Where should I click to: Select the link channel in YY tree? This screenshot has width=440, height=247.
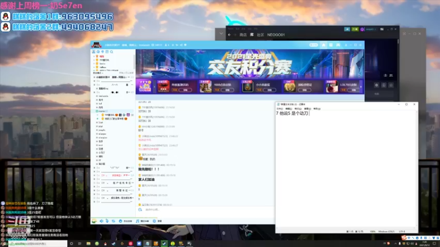[101, 122]
